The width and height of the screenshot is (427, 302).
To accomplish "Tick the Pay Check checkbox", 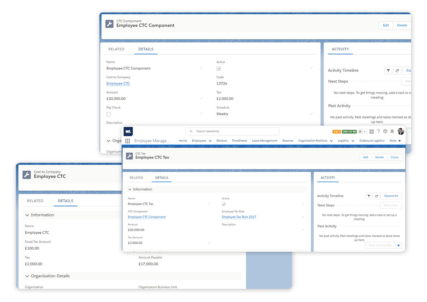I will point(108,114).
